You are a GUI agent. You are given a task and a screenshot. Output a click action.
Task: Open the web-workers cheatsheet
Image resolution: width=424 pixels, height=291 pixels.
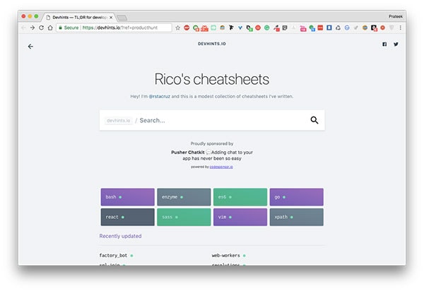[x=226, y=256]
